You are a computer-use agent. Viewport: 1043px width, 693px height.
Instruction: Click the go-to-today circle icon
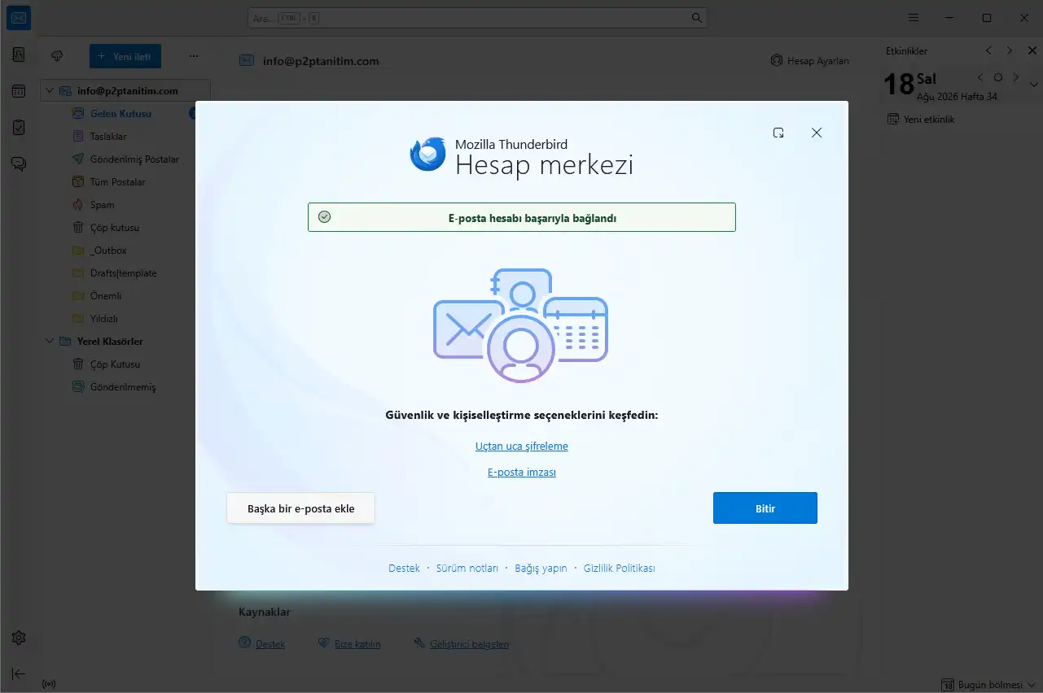pyautogui.click(x=998, y=78)
